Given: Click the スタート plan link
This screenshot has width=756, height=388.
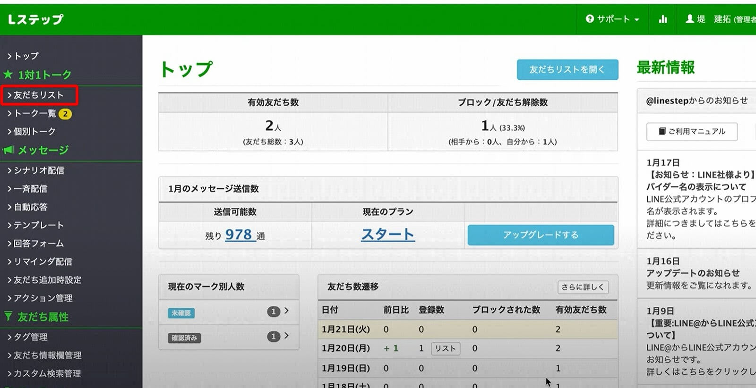Looking at the screenshot, I should [388, 234].
